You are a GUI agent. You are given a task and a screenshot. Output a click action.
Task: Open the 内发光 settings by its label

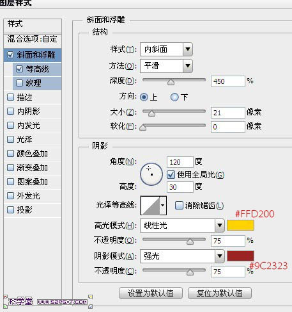click(x=29, y=126)
